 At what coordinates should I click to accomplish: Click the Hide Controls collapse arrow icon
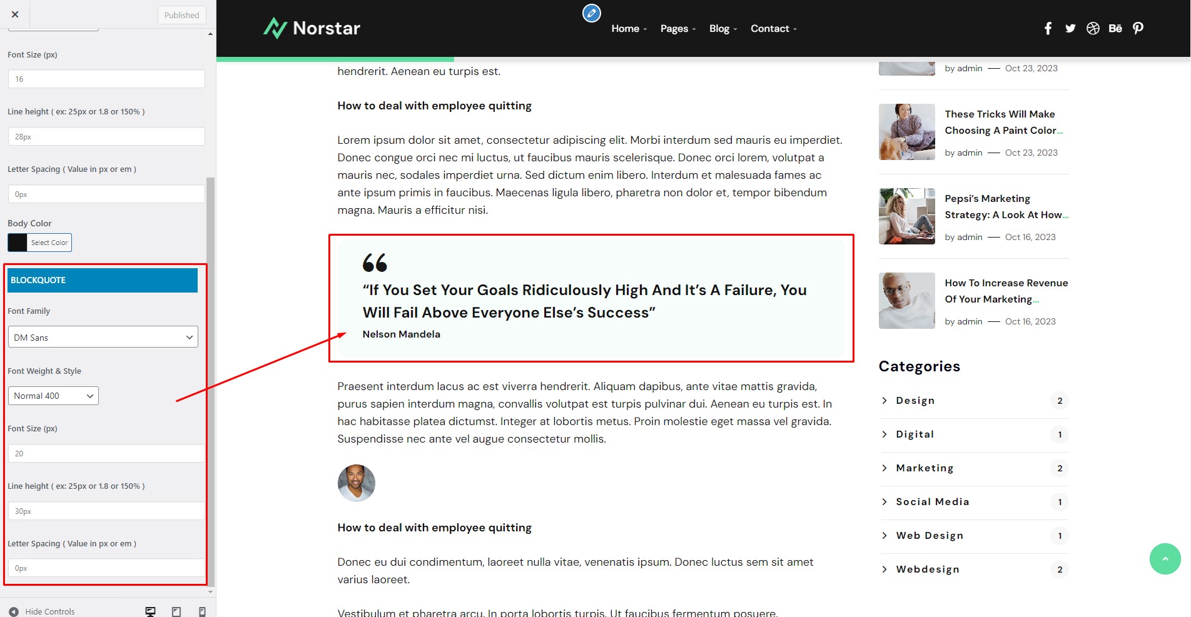(x=14, y=611)
